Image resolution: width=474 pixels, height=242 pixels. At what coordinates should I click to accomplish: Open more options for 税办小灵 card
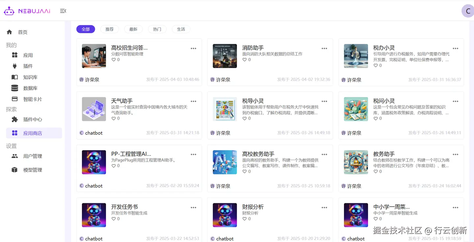pyautogui.click(x=456, y=48)
